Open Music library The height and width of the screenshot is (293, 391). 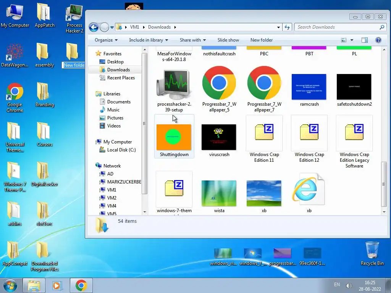coord(113,109)
